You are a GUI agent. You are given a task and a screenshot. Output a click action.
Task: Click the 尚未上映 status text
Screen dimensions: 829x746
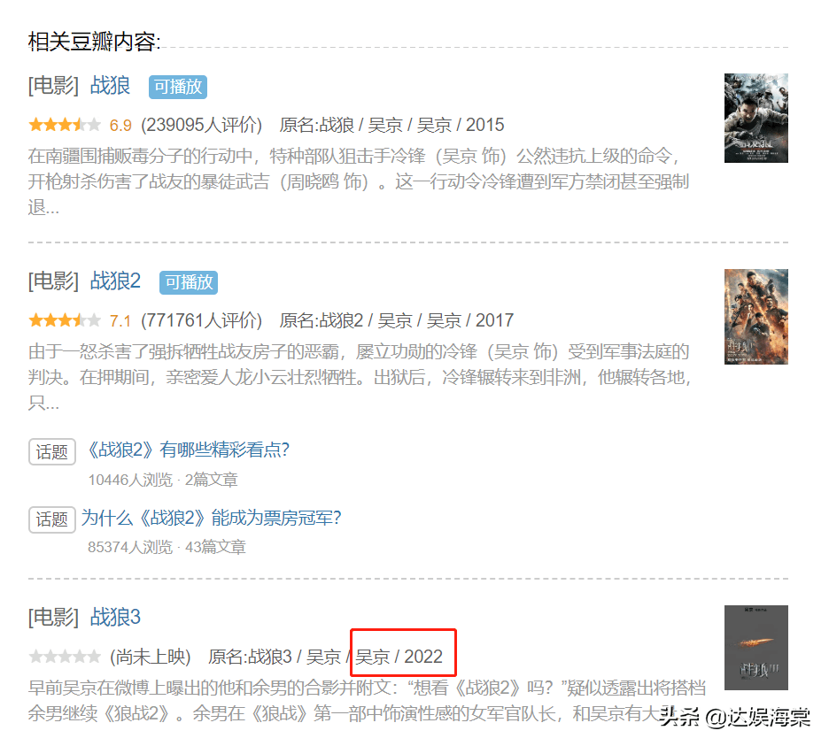[150, 657]
